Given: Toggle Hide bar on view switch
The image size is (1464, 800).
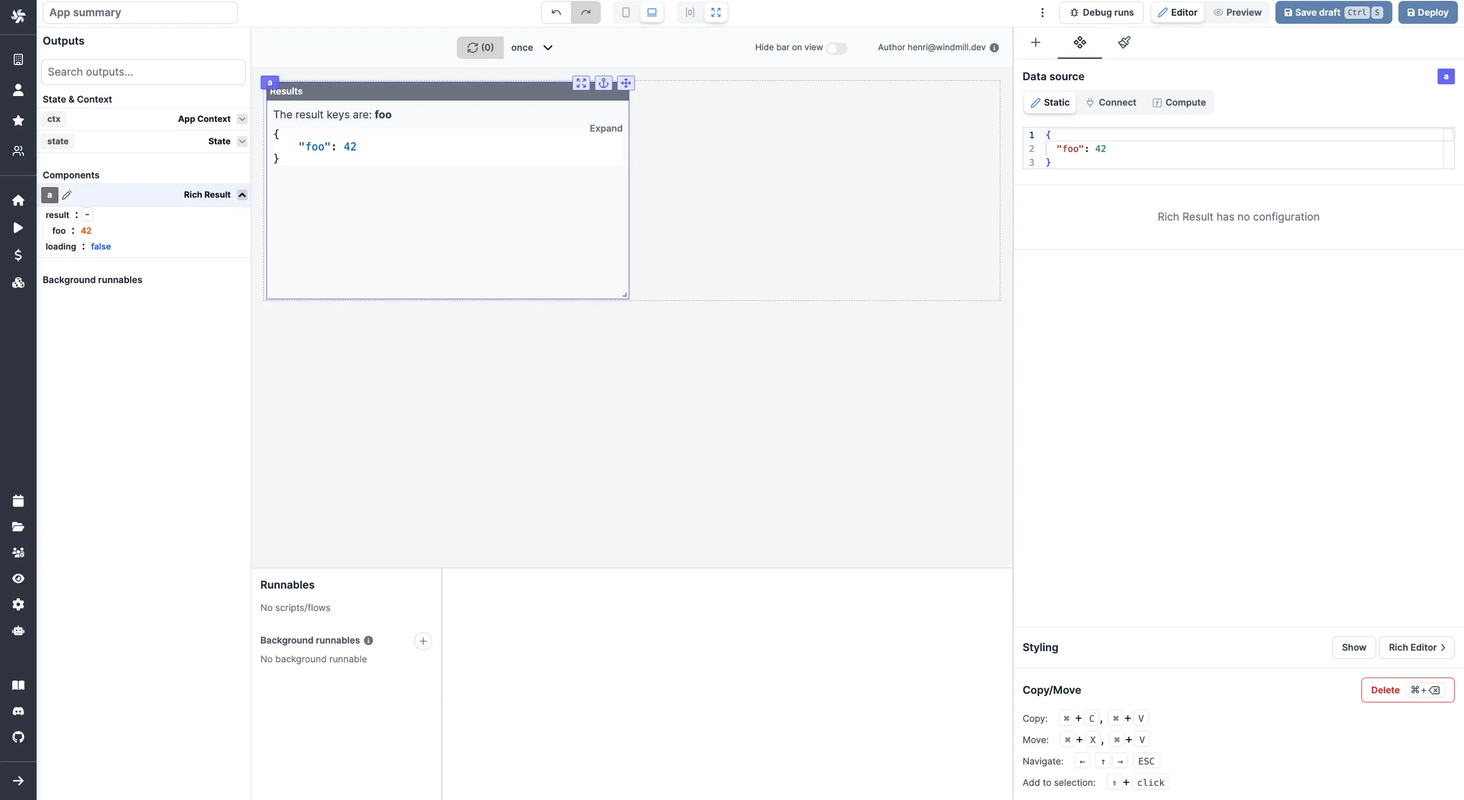Looking at the screenshot, I should pyautogui.click(x=836, y=48).
